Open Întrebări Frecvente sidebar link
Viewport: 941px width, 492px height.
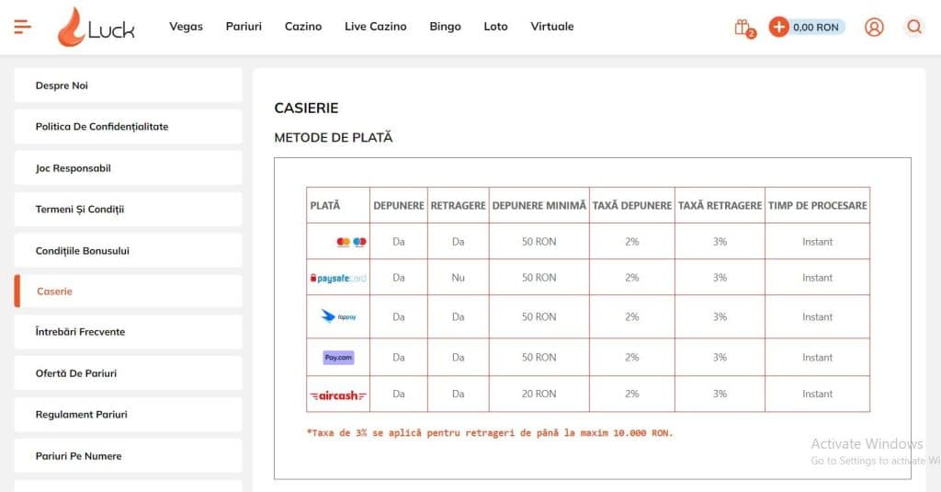pos(129,332)
